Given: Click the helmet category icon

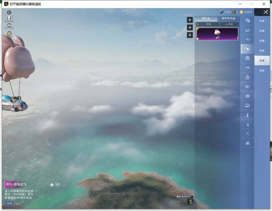Looking at the screenshot, I should pos(247,21).
